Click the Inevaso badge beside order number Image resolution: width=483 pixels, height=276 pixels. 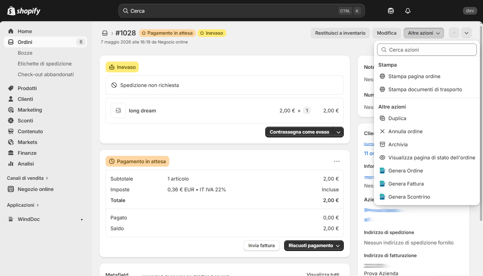(212, 33)
